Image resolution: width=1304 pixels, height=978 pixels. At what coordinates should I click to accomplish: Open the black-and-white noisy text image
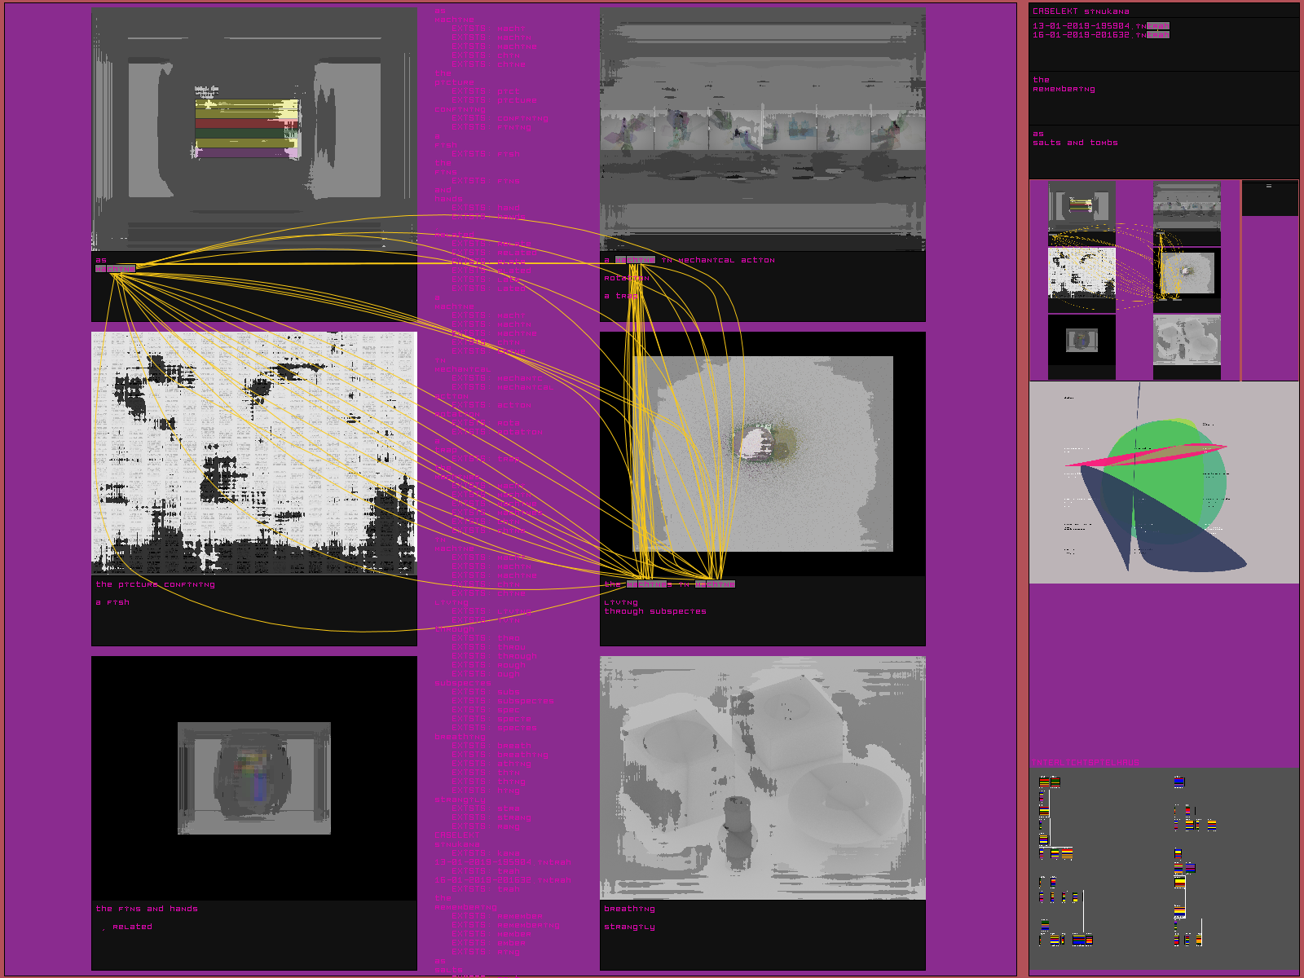point(253,452)
